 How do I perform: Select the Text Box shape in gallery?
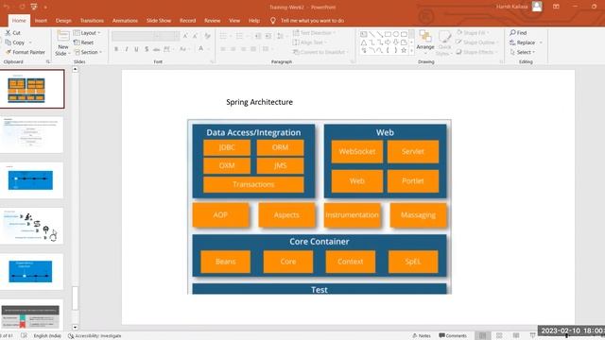(x=363, y=34)
